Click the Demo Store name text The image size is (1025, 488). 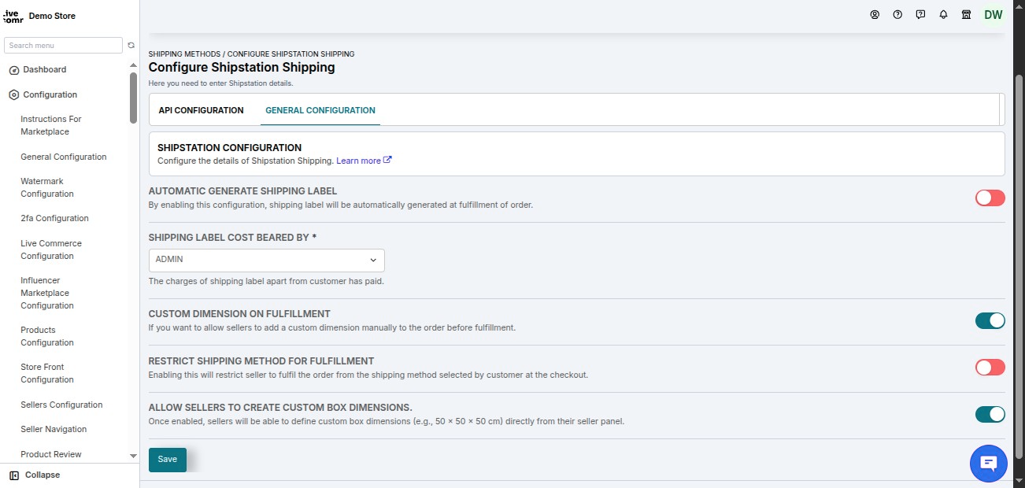click(51, 17)
